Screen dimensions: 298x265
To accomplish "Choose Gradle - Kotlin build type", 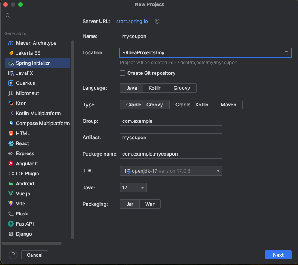I will coord(192,105).
